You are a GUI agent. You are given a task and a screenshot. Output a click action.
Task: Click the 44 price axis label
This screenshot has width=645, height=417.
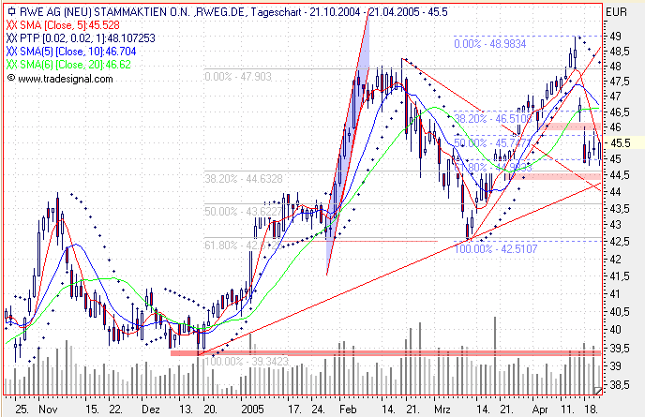615,192
